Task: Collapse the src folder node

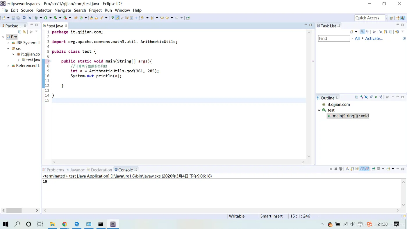Action: click(x=8, y=49)
